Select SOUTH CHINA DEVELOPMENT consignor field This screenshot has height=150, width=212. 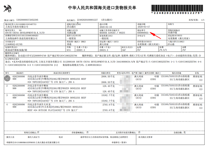[x=26, y=33]
